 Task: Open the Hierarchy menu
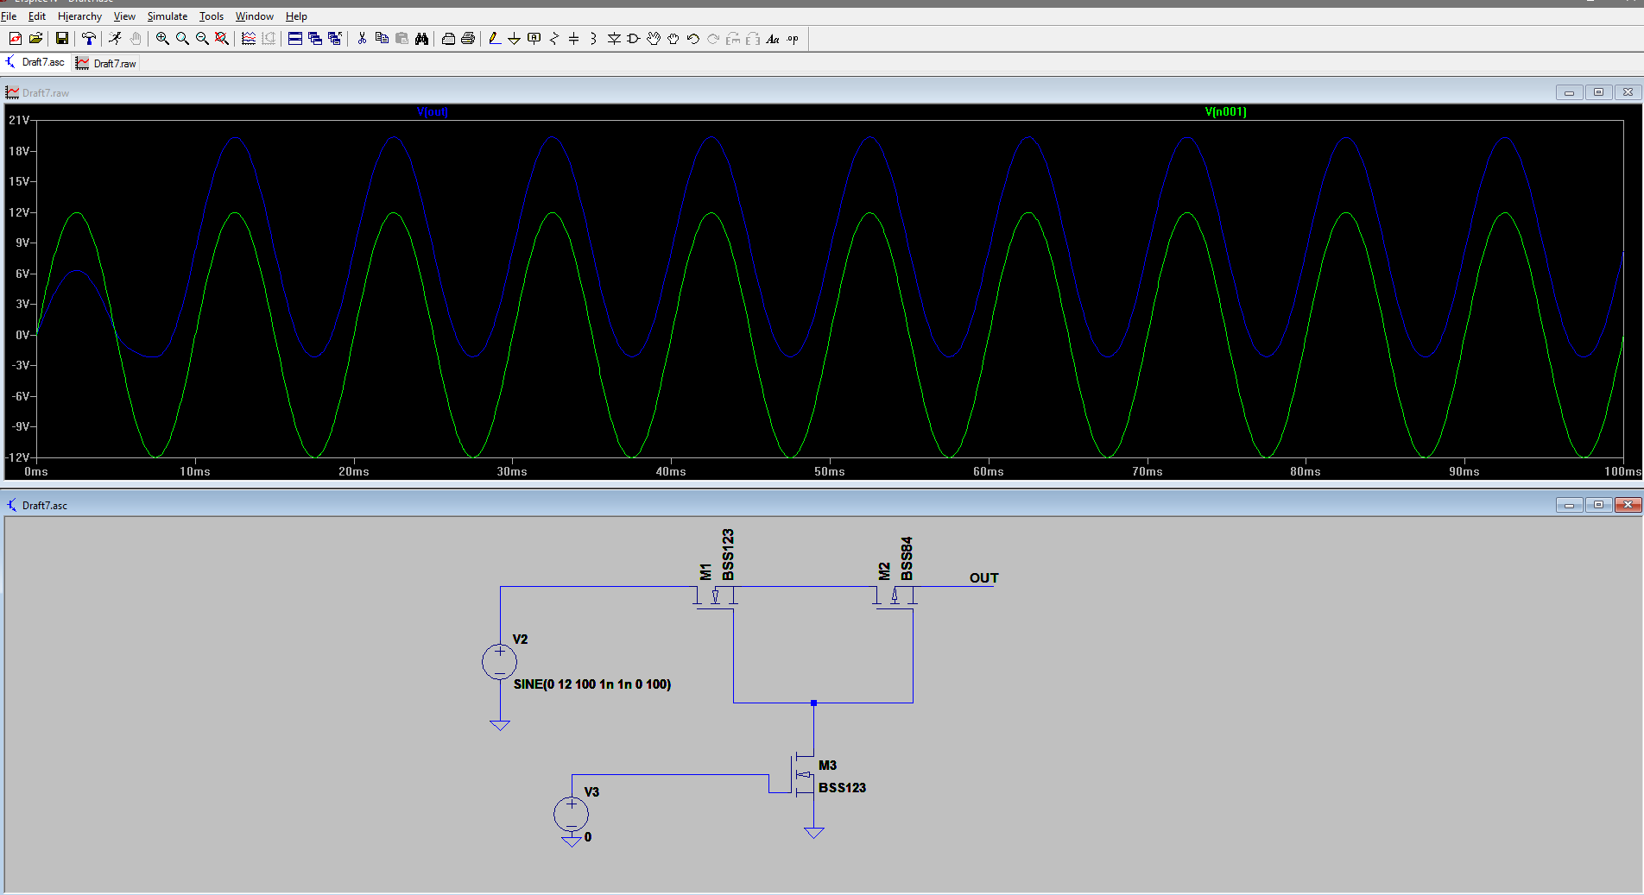click(79, 16)
